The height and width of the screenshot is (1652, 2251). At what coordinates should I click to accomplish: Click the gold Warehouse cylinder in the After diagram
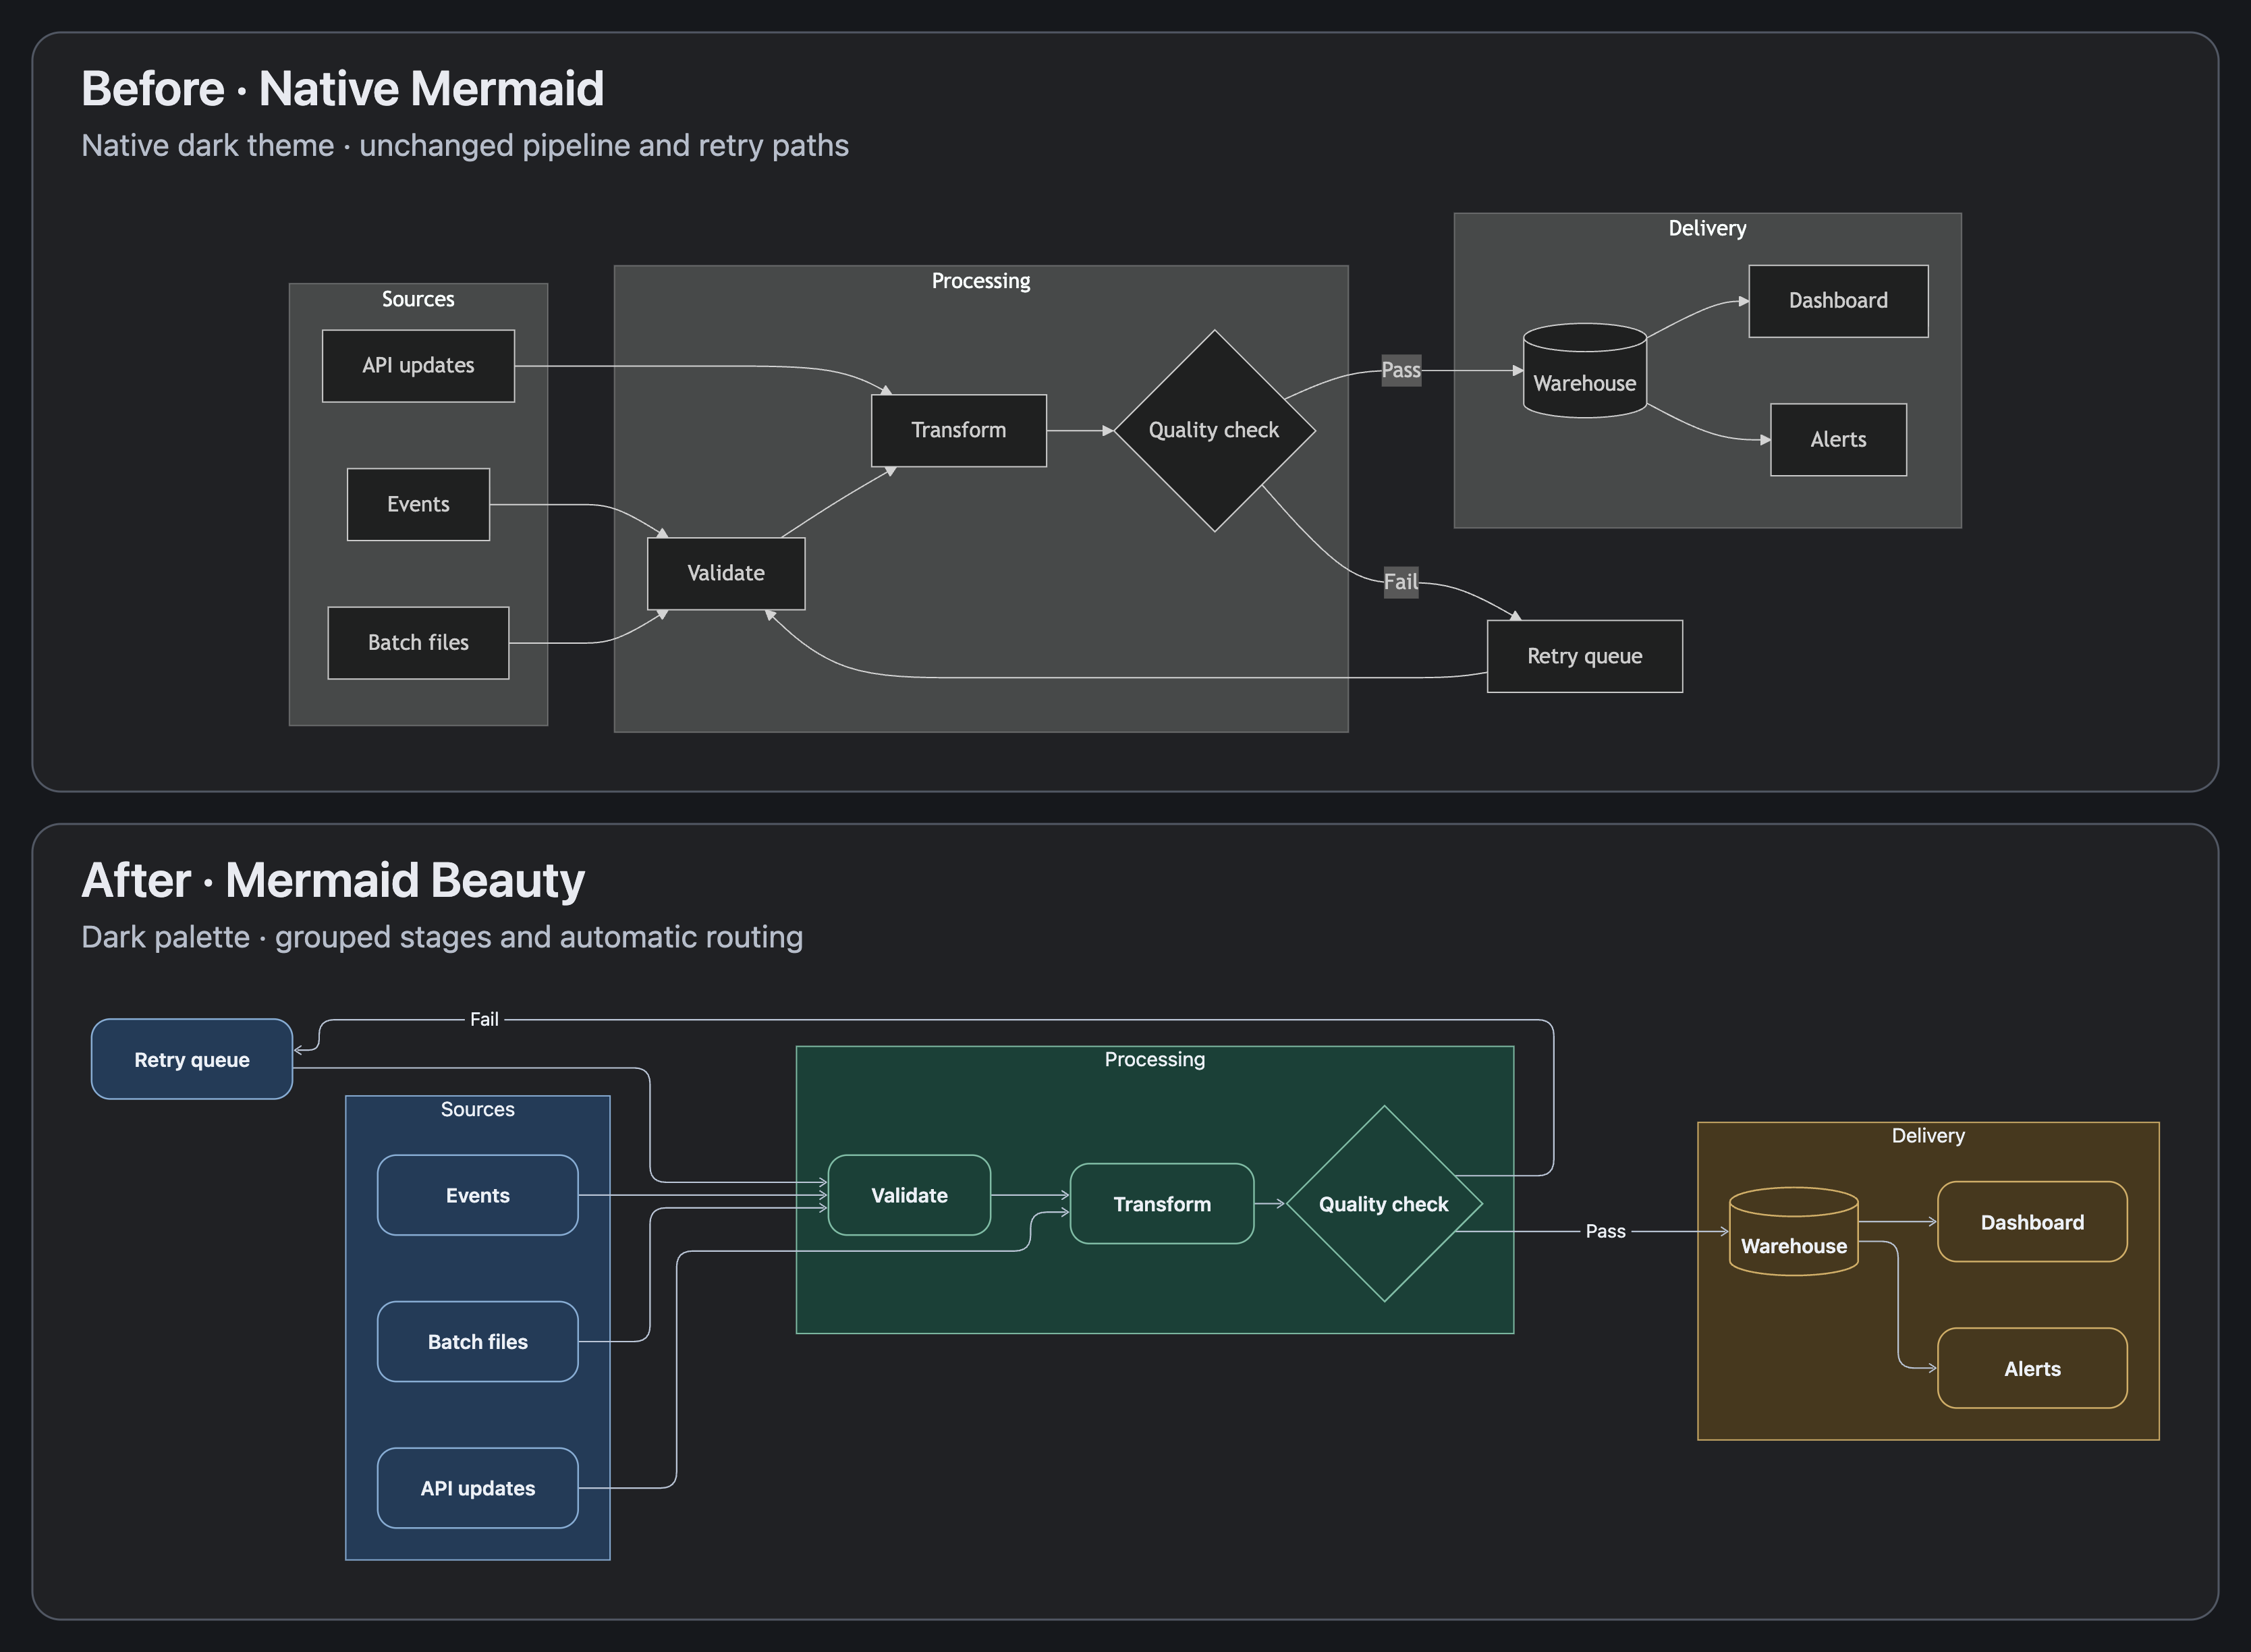(1794, 1232)
